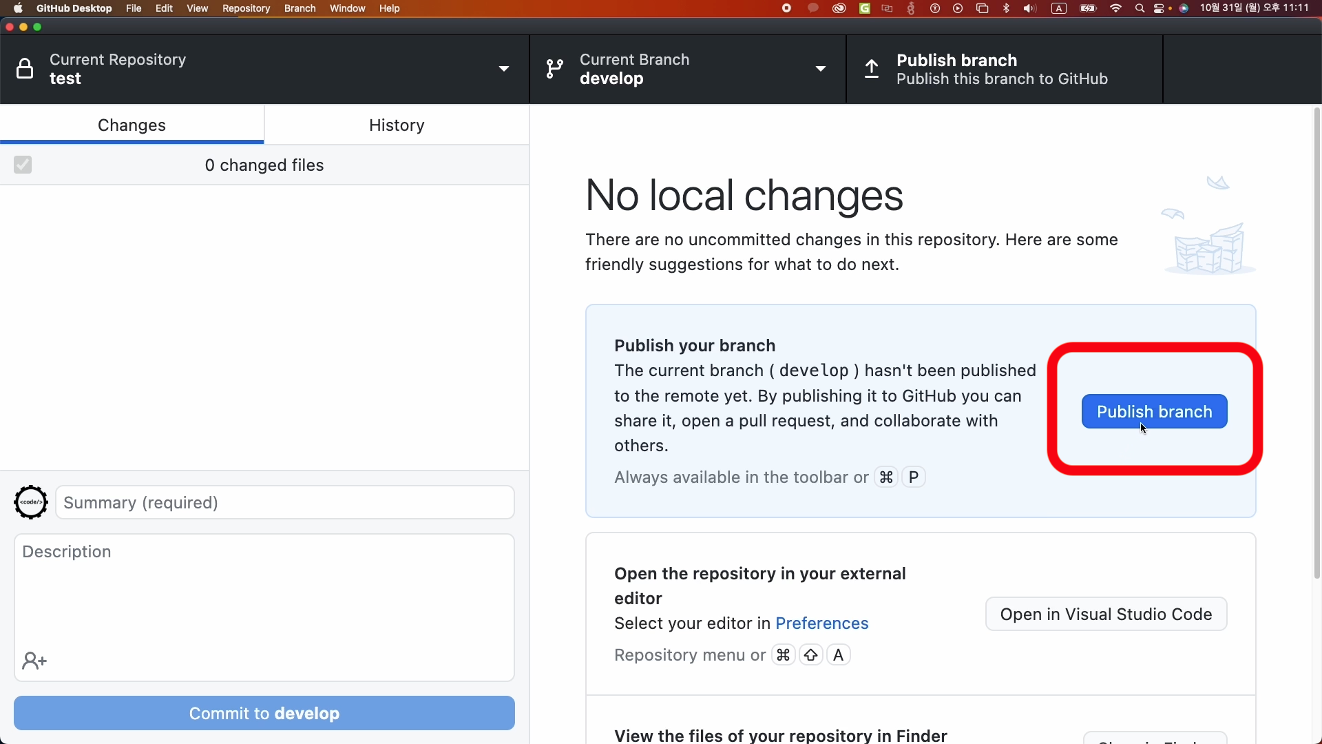Click the git branch icon in toolbar
This screenshot has height=744, width=1322.
554,69
